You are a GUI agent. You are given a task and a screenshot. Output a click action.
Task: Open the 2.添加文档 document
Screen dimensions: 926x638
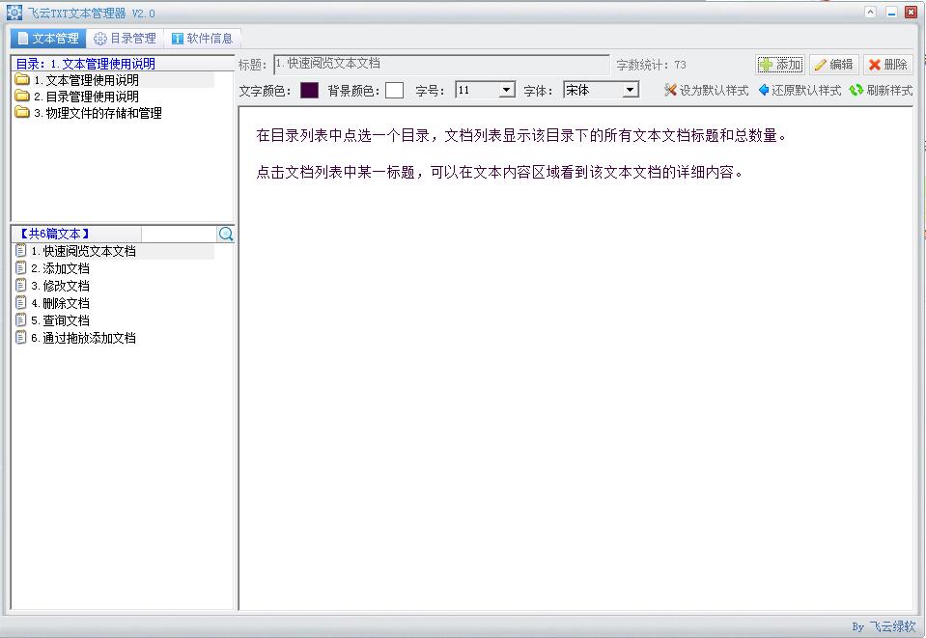point(66,268)
